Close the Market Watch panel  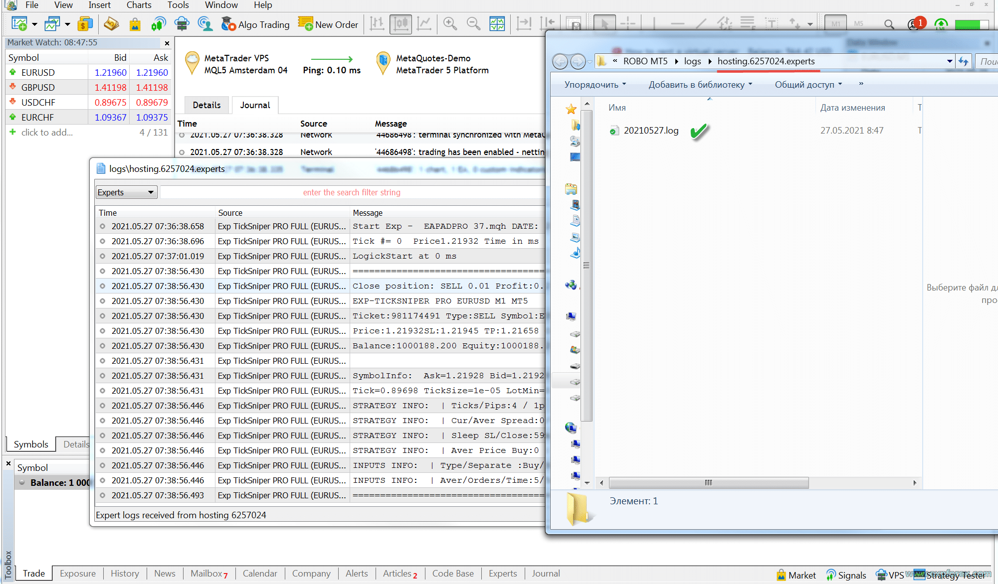click(x=167, y=43)
